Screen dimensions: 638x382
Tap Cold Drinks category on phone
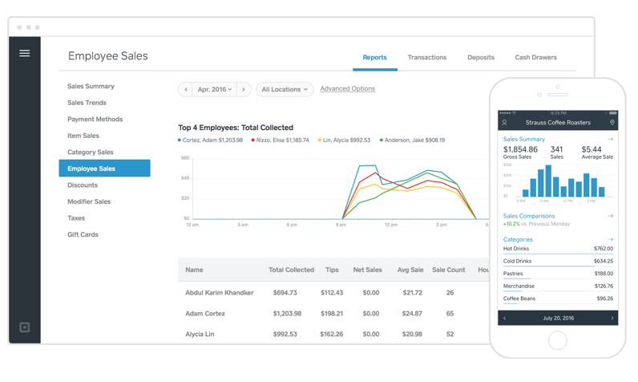tap(558, 262)
